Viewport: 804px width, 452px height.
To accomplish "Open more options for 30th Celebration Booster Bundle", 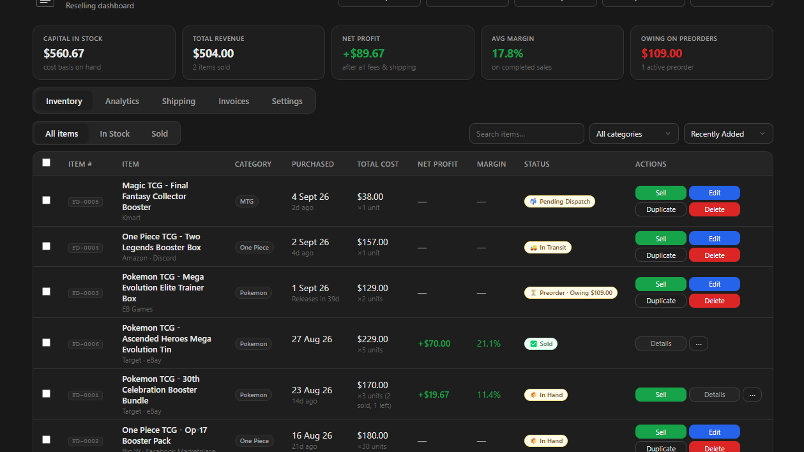I will point(752,395).
